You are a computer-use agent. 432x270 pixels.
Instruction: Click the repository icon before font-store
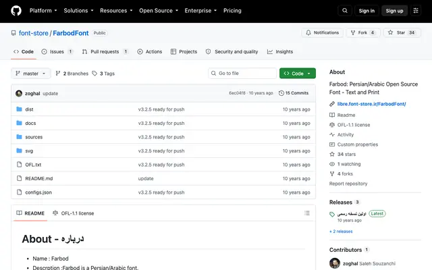pyautogui.click(x=13, y=33)
